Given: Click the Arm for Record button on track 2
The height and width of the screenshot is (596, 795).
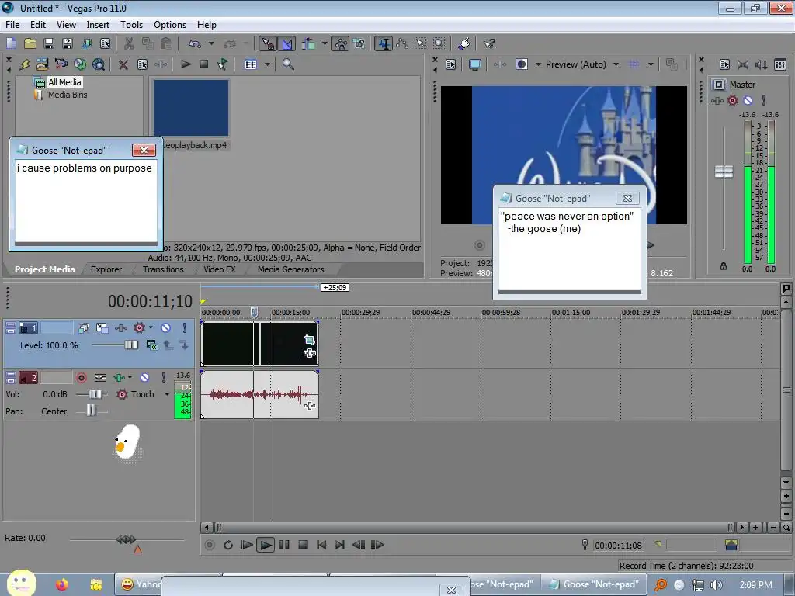Looking at the screenshot, I should point(81,378).
